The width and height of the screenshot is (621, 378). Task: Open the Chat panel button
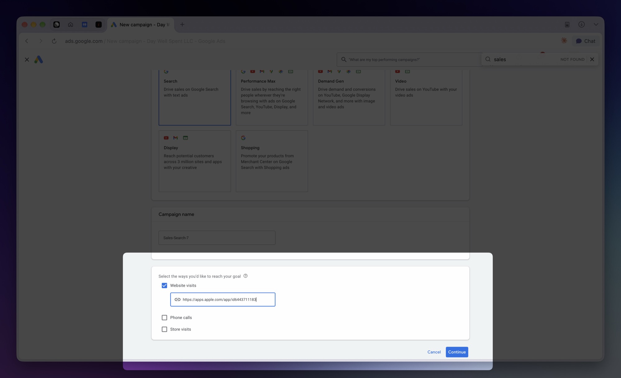586,41
